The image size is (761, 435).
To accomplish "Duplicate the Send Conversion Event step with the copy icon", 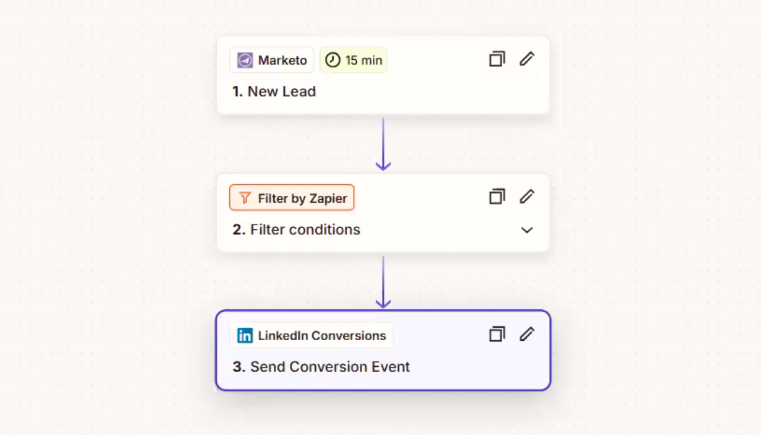I will click(x=497, y=334).
